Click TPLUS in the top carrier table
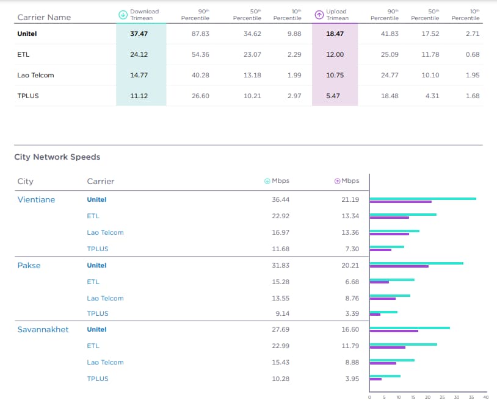Screen dimensions: 497x406 pos(28,96)
